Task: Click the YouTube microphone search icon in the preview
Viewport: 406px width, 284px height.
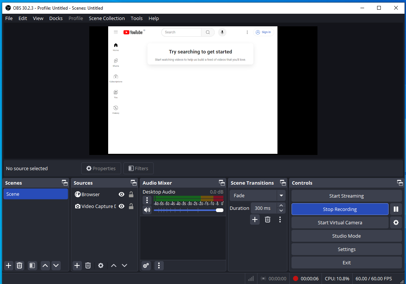Action: click(x=222, y=32)
